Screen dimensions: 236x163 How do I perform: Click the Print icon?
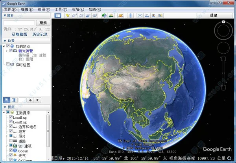pos(147,15)
